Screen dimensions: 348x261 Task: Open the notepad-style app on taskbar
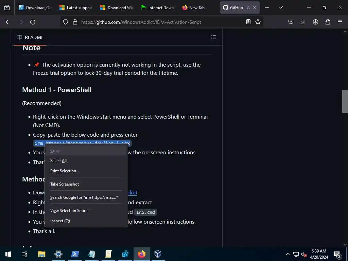[x=91, y=254]
